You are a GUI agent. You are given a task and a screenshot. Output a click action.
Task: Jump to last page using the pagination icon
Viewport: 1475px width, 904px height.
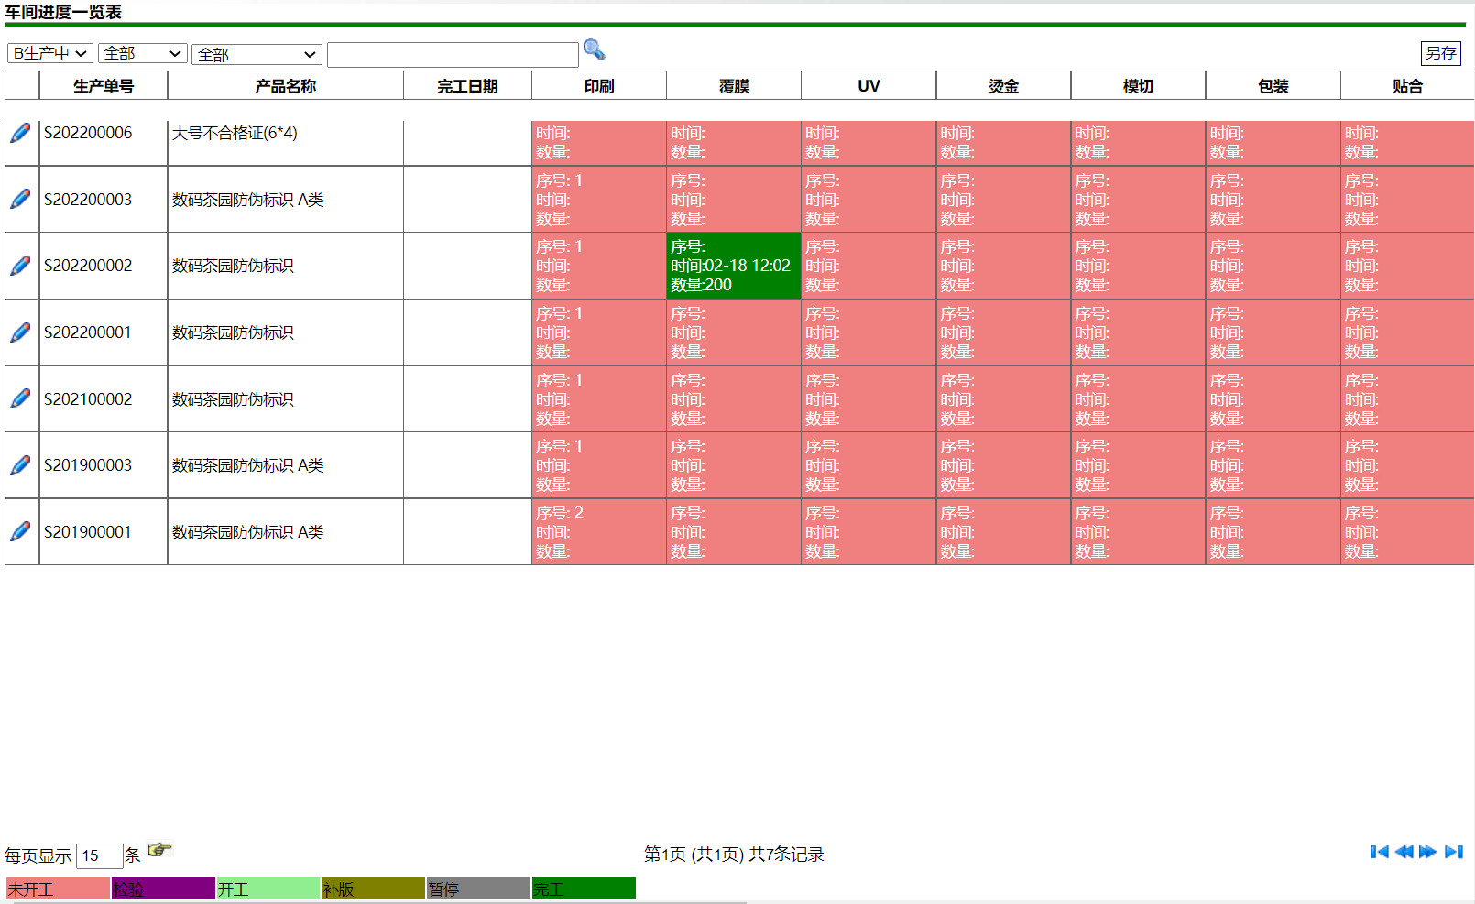(x=1453, y=852)
